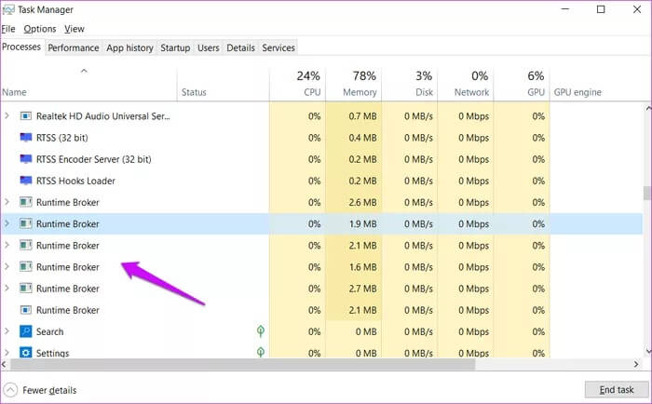
Task: Click the Fewer details link
Action: pyautogui.click(x=49, y=390)
